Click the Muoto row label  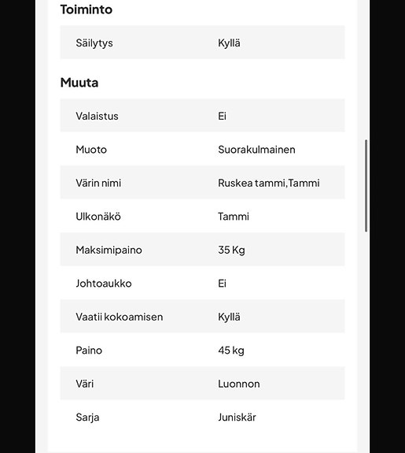point(91,150)
